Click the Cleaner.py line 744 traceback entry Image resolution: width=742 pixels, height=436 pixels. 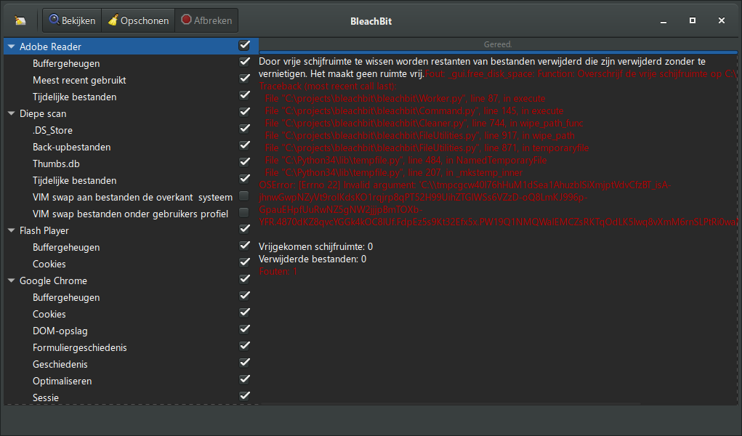pyautogui.click(x=424, y=123)
